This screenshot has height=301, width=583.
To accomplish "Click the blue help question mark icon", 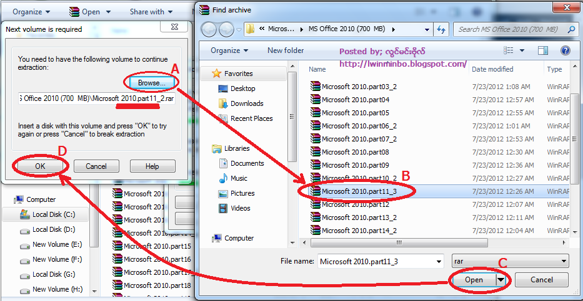I will click(x=565, y=50).
